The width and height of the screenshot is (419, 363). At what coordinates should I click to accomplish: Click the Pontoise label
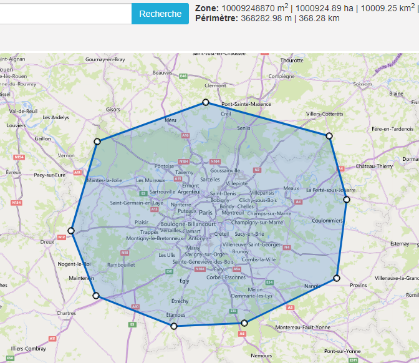point(165,167)
